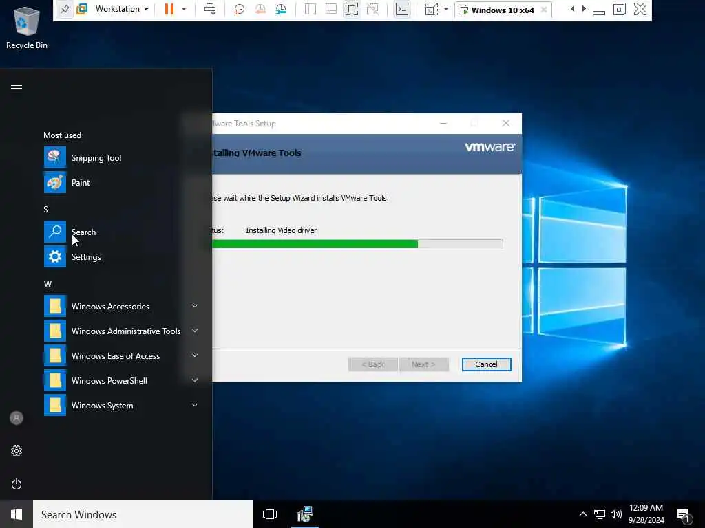Click the user account avatar icon

tap(17, 418)
